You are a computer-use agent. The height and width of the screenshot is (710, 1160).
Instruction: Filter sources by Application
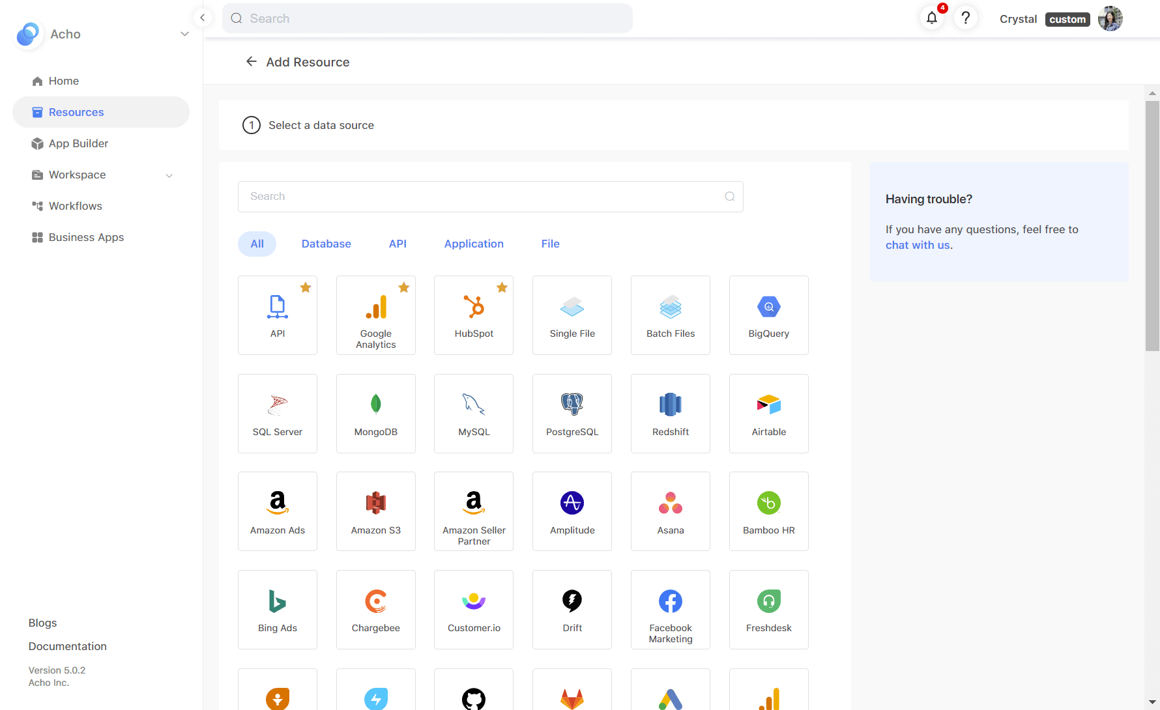tap(474, 244)
